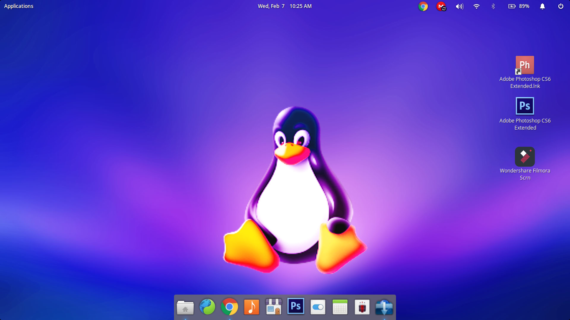This screenshot has height=320, width=570.
Task: Click the "Wondershare Filmora Scrn" label
Action: pyautogui.click(x=525, y=174)
